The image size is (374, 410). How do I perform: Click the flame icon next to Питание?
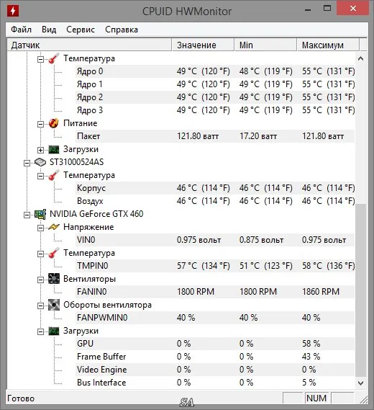pos(54,123)
